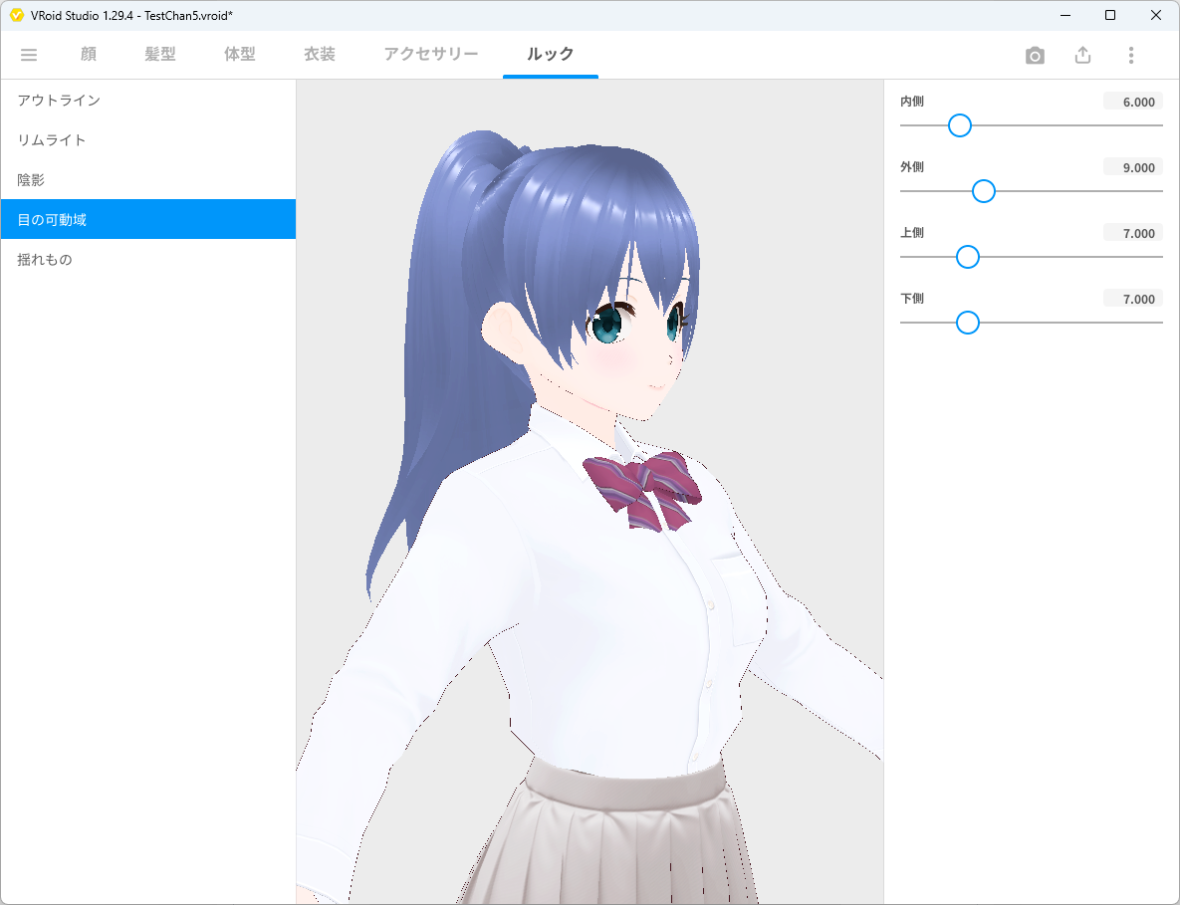1180x905 pixels.
Task: Switch to the 顔 (Face) tab
Action: coord(88,55)
